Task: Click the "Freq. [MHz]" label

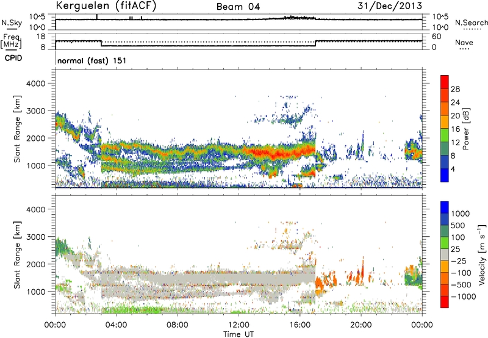Action: coord(12,41)
